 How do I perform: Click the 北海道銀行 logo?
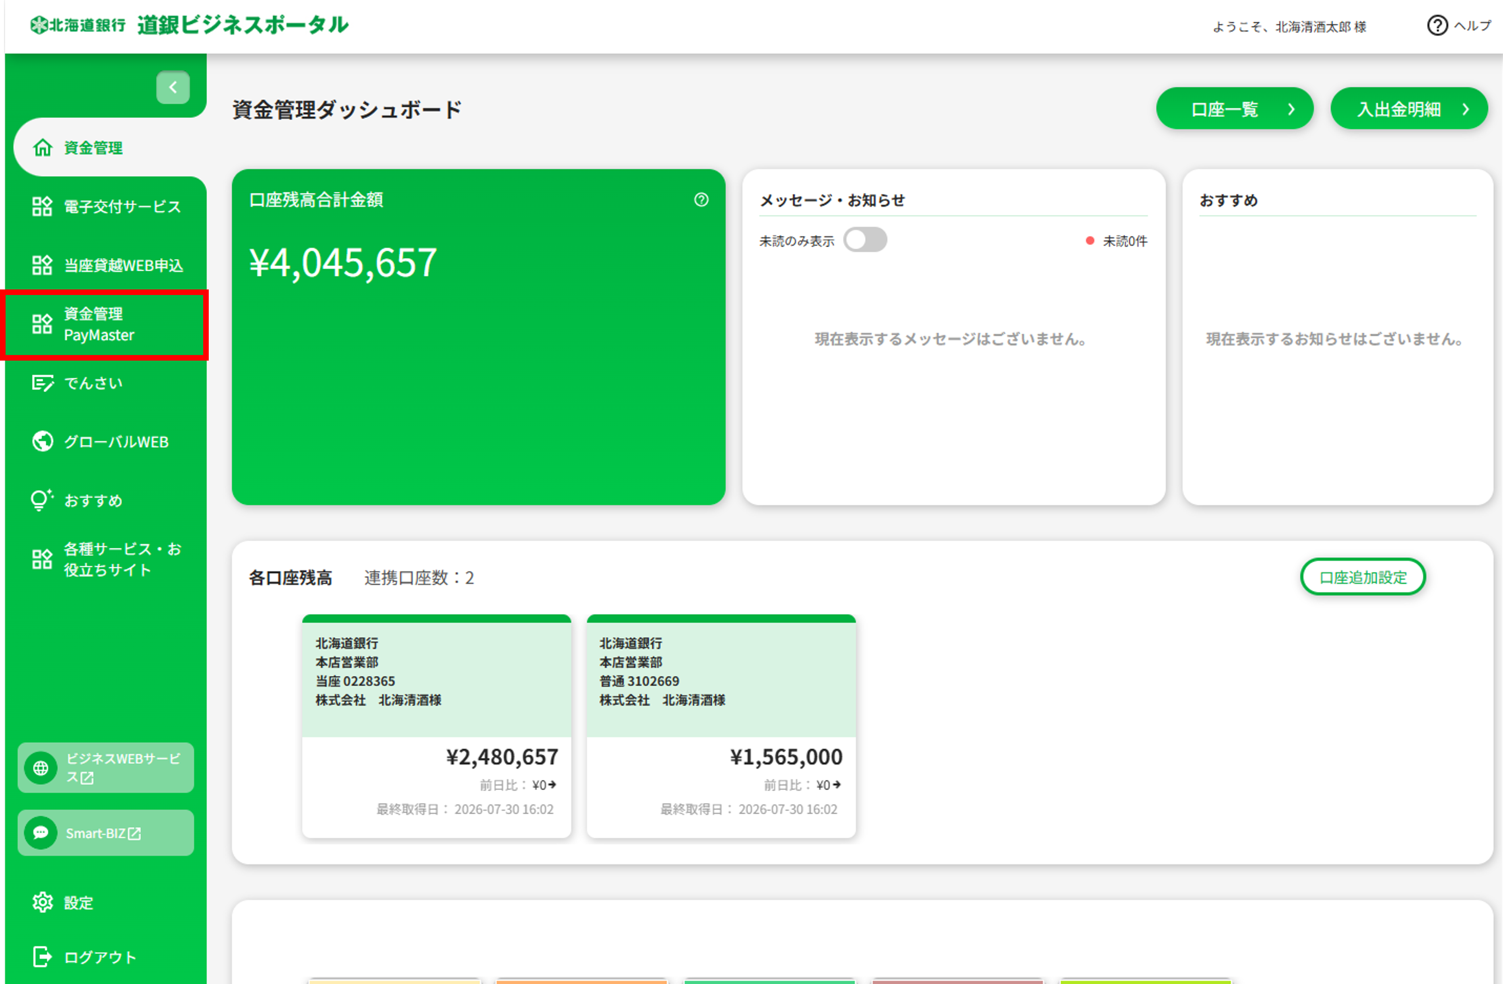click(78, 25)
